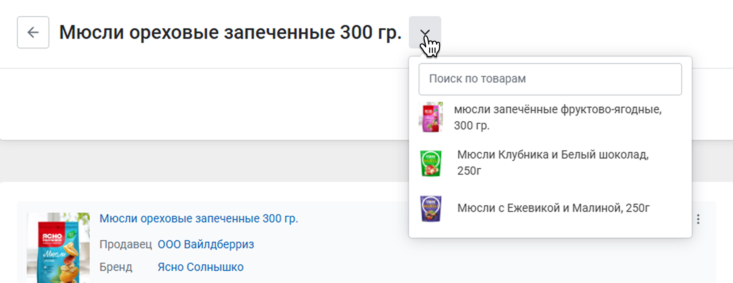Screen dimensions: 733x283
Task: Select 'мюсли запечённые фруктово-ягодные, 300 гр.'
Action: tap(557, 117)
